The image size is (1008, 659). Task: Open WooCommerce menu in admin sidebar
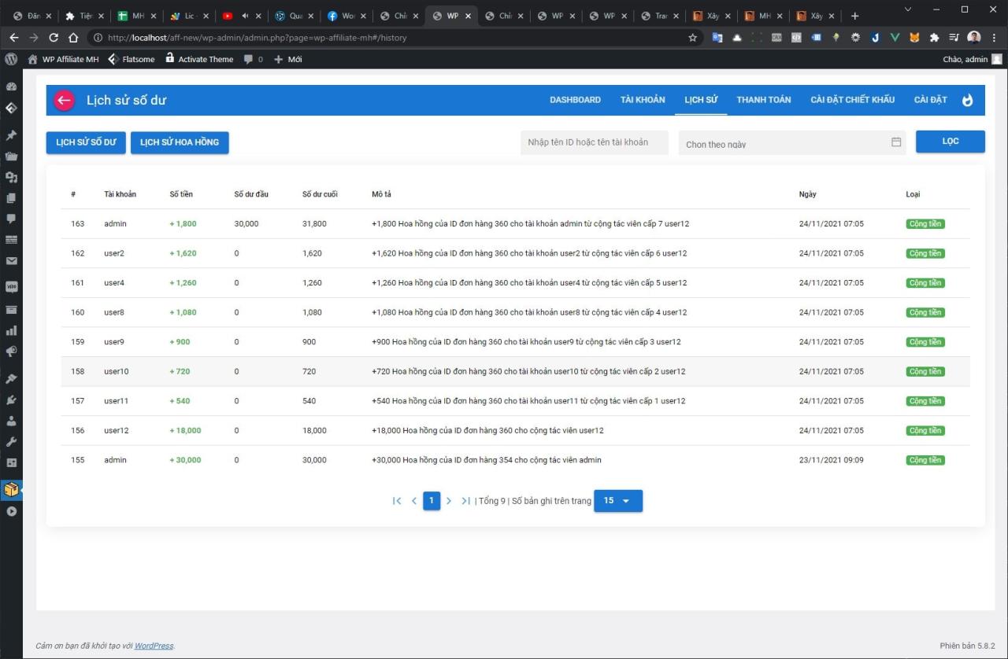[11, 287]
